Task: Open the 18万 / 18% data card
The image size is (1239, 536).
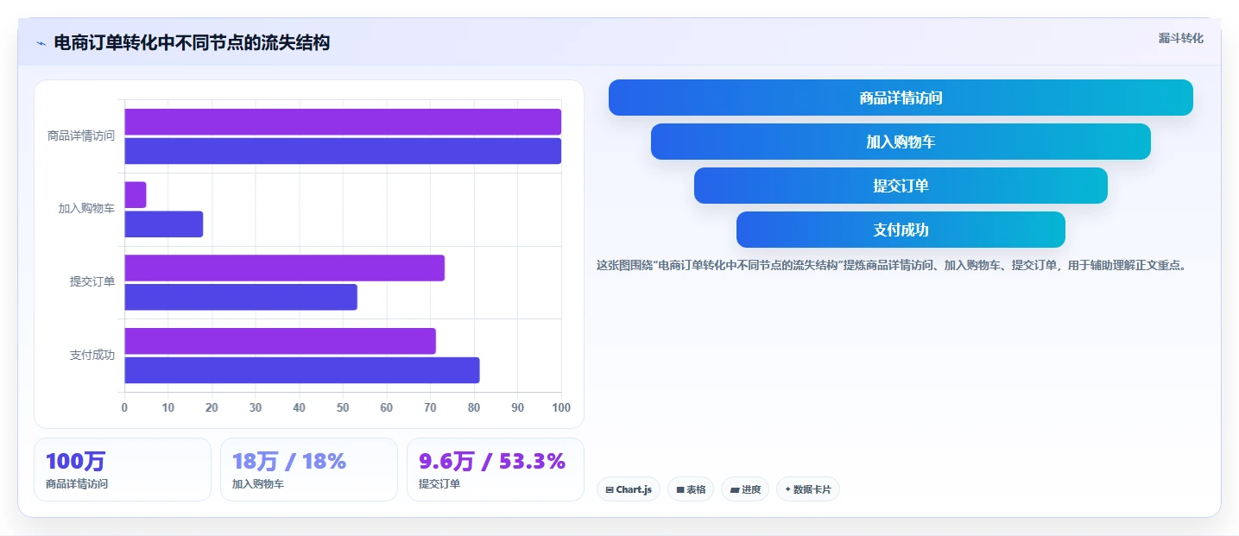Action: click(x=309, y=470)
